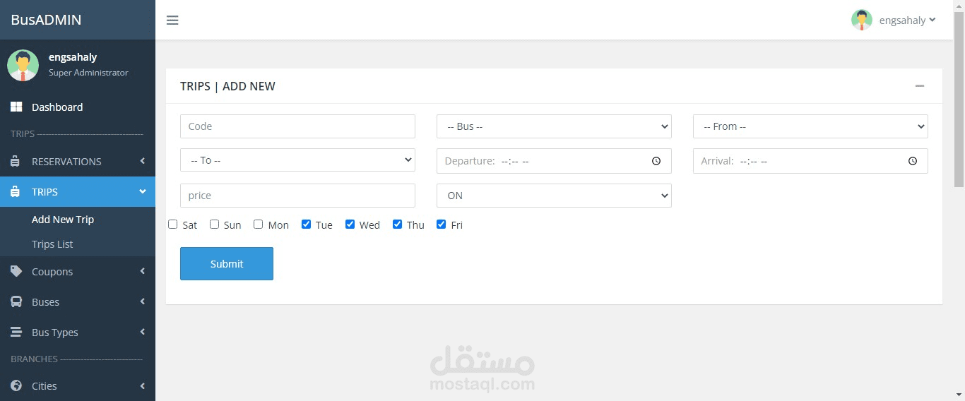Click the Submit button

point(227,263)
